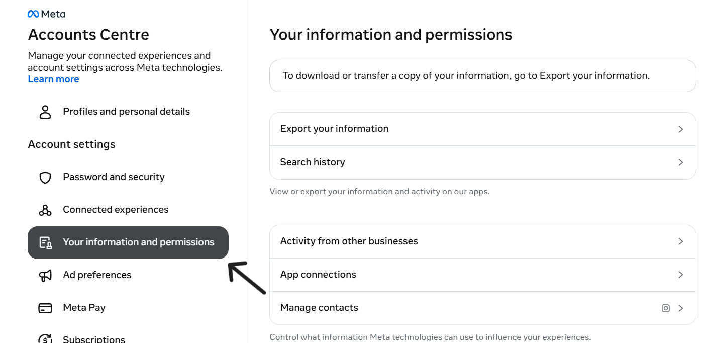Click the shield icon for Password and security
The height and width of the screenshot is (343, 712).
tap(45, 177)
